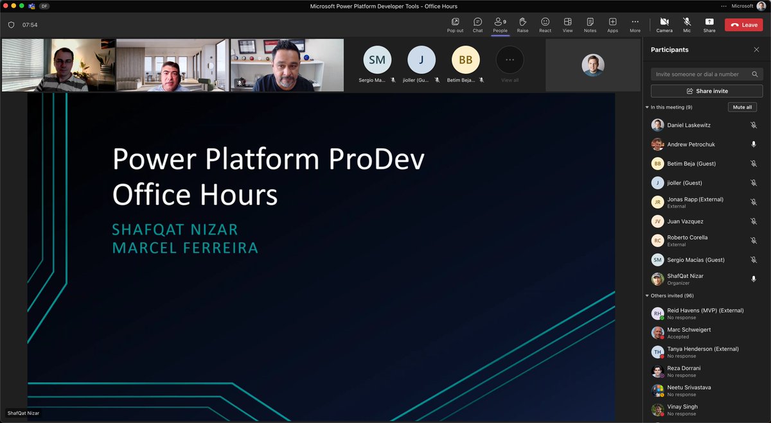Collapse the Others invited section
The width and height of the screenshot is (771, 423).
[x=647, y=296]
